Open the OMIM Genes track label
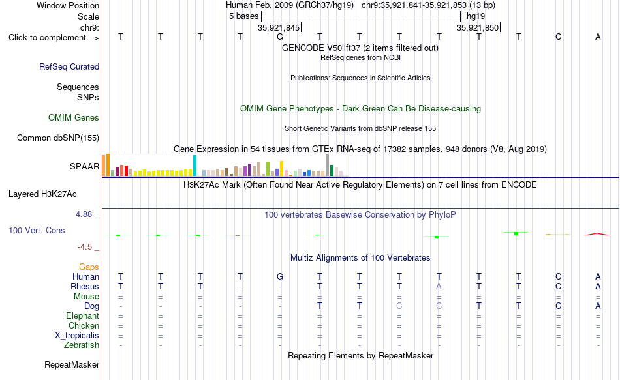 click(x=74, y=118)
